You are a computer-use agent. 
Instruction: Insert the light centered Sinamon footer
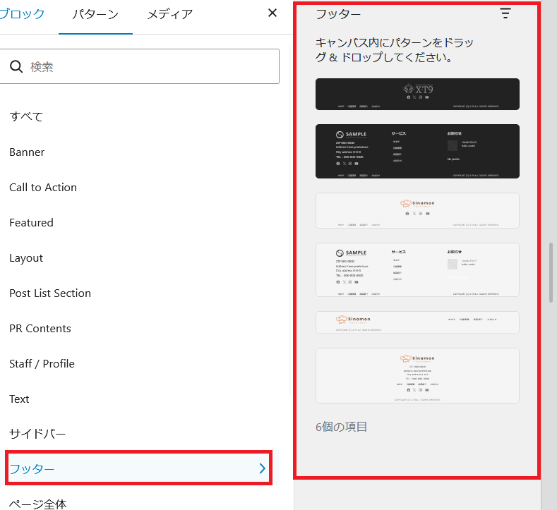pos(417,210)
